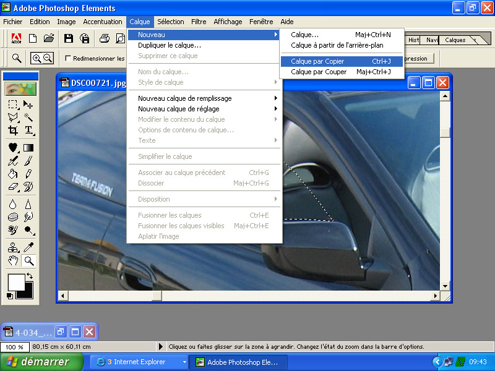This screenshot has width=495, height=371.
Task: Select the Sharpen tool
Action: pos(28,204)
